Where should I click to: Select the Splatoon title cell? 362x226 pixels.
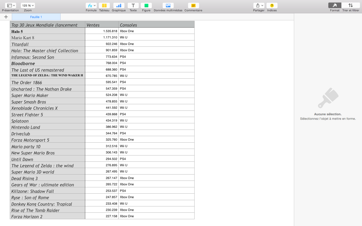(48, 120)
